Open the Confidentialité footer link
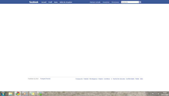This screenshot has height=96, width=169. pyautogui.click(x=130, y=79)
